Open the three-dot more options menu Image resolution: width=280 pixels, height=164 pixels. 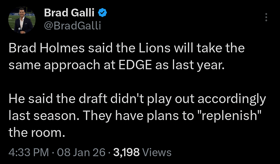tap(266, 17)
